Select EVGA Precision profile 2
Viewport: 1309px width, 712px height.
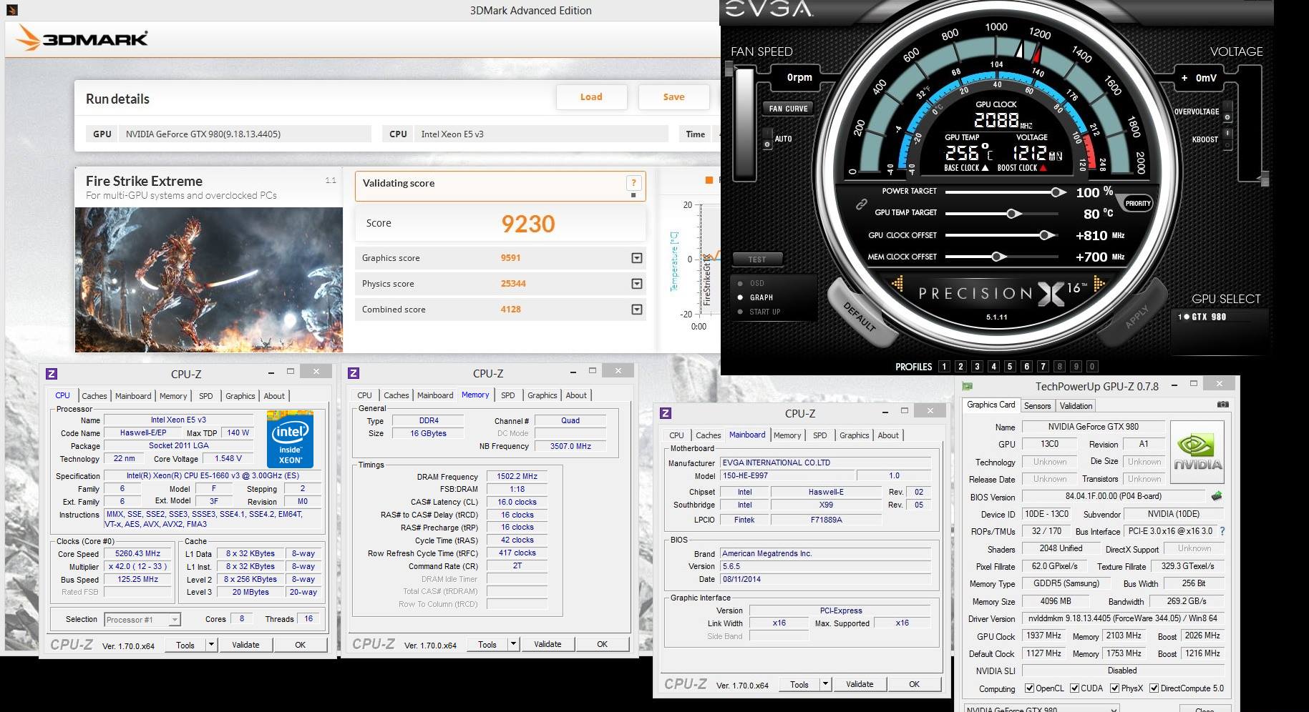coord(960,367)
